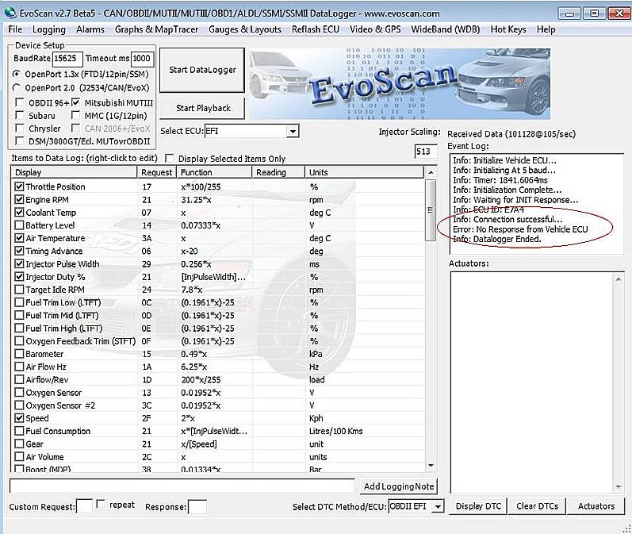
Task: Click the Clear DTCs button
Action: [x=538, y=506]
